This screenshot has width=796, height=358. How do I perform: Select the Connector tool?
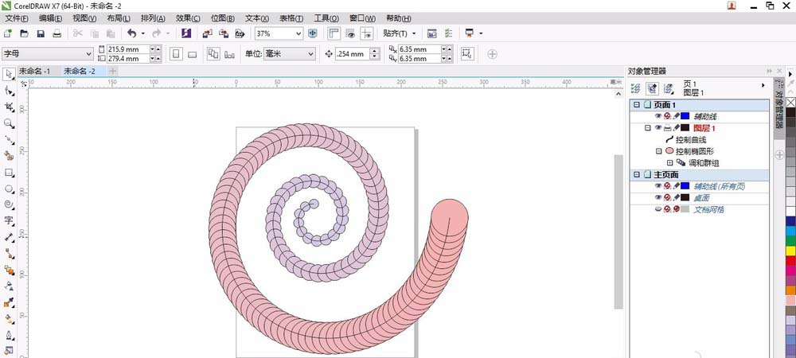(9, 253)
